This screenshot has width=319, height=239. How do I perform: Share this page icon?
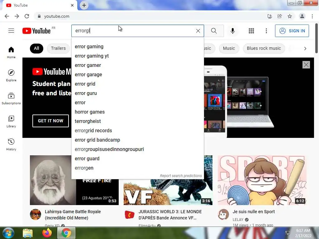coord(280,16)
